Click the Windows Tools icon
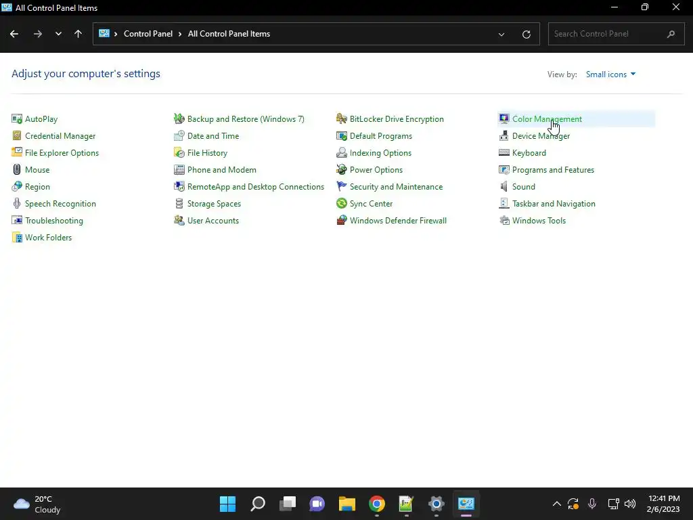 click(504, 220)
